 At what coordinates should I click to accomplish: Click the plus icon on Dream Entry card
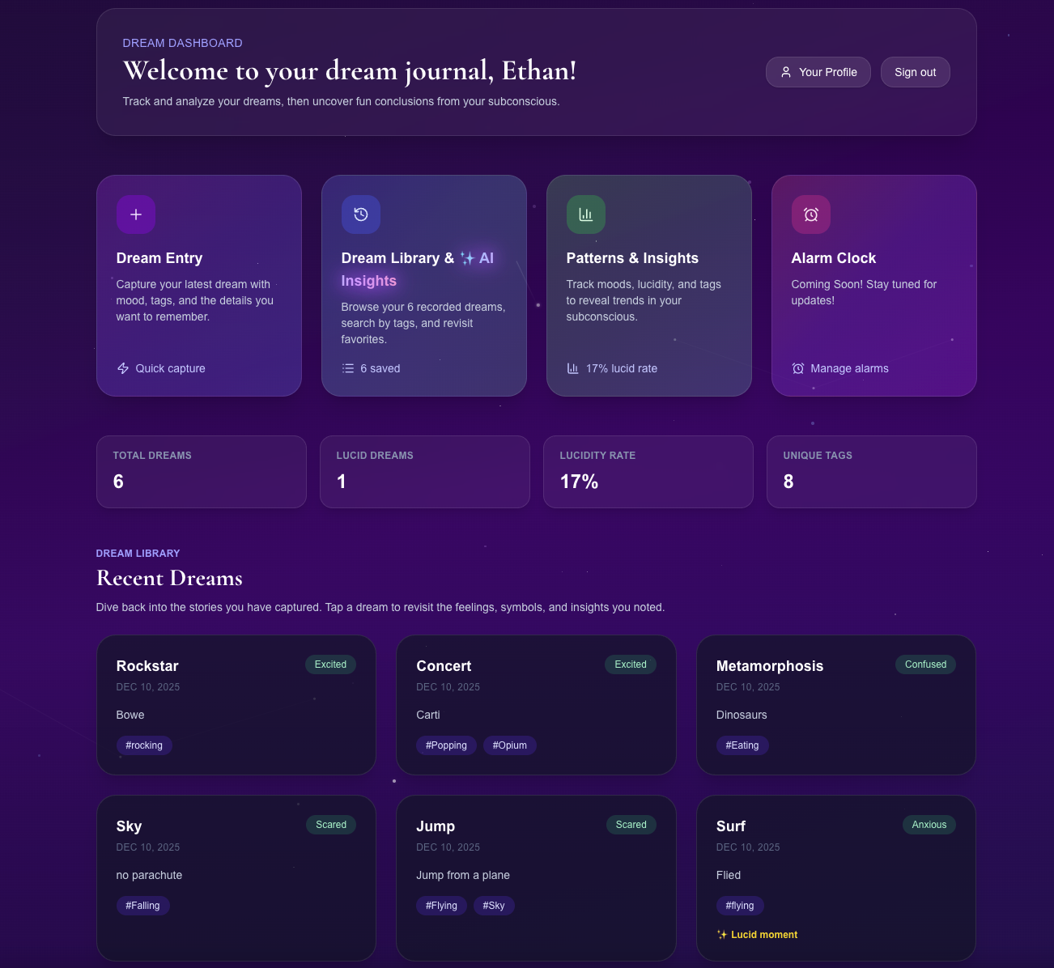tap(136, 214)
